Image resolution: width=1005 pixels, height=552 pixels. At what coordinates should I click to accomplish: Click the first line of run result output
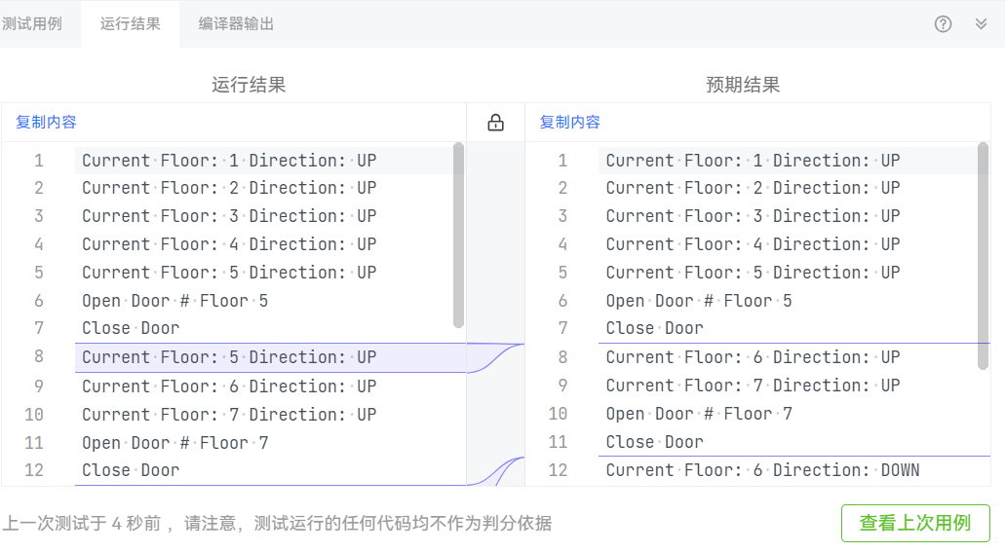point(229,161)
